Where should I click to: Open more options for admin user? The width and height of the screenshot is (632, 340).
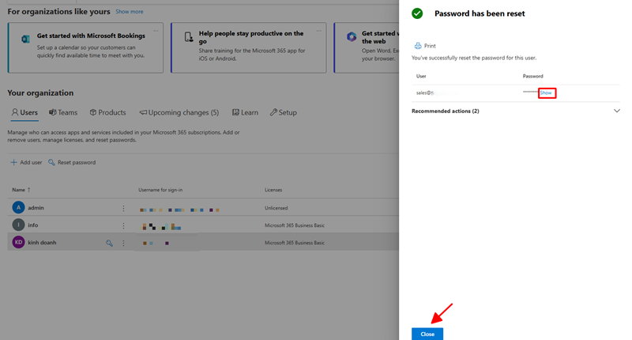tap(123, 208)
